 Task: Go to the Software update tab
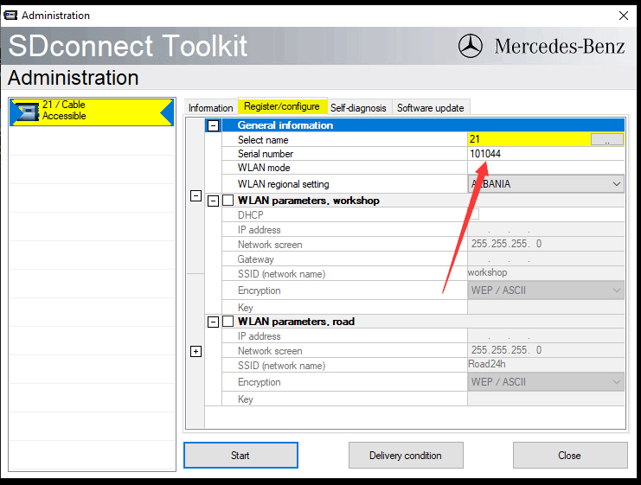pyautogui.click(x=430, y=108)
